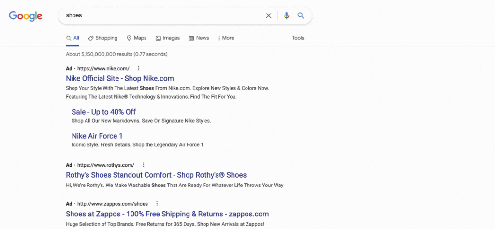Open Nike Air Force 1 sitelink
495x229 pixels.
click(97, 136)
